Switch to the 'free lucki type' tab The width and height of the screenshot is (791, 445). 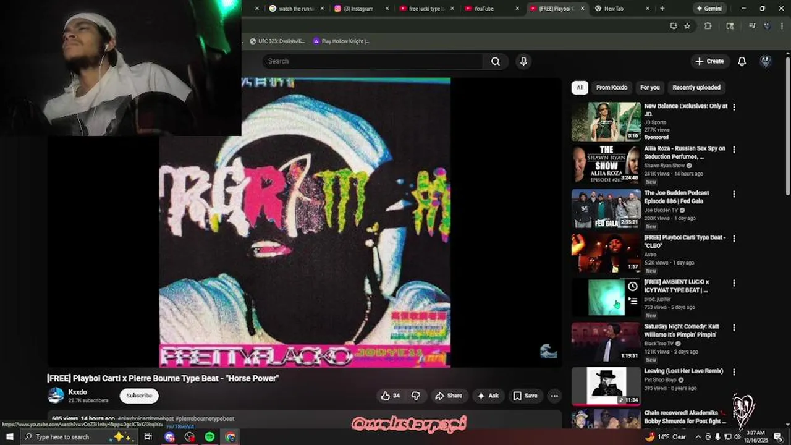(x=426, y=9)
